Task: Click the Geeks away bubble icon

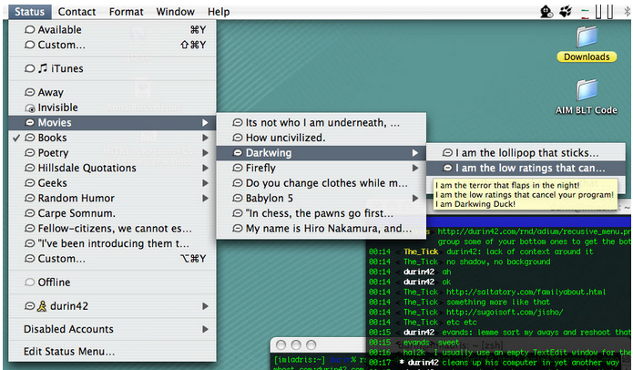Action: 29,183
